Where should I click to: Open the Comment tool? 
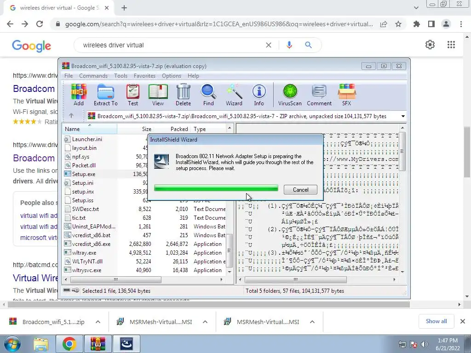[x=319, y=95]
